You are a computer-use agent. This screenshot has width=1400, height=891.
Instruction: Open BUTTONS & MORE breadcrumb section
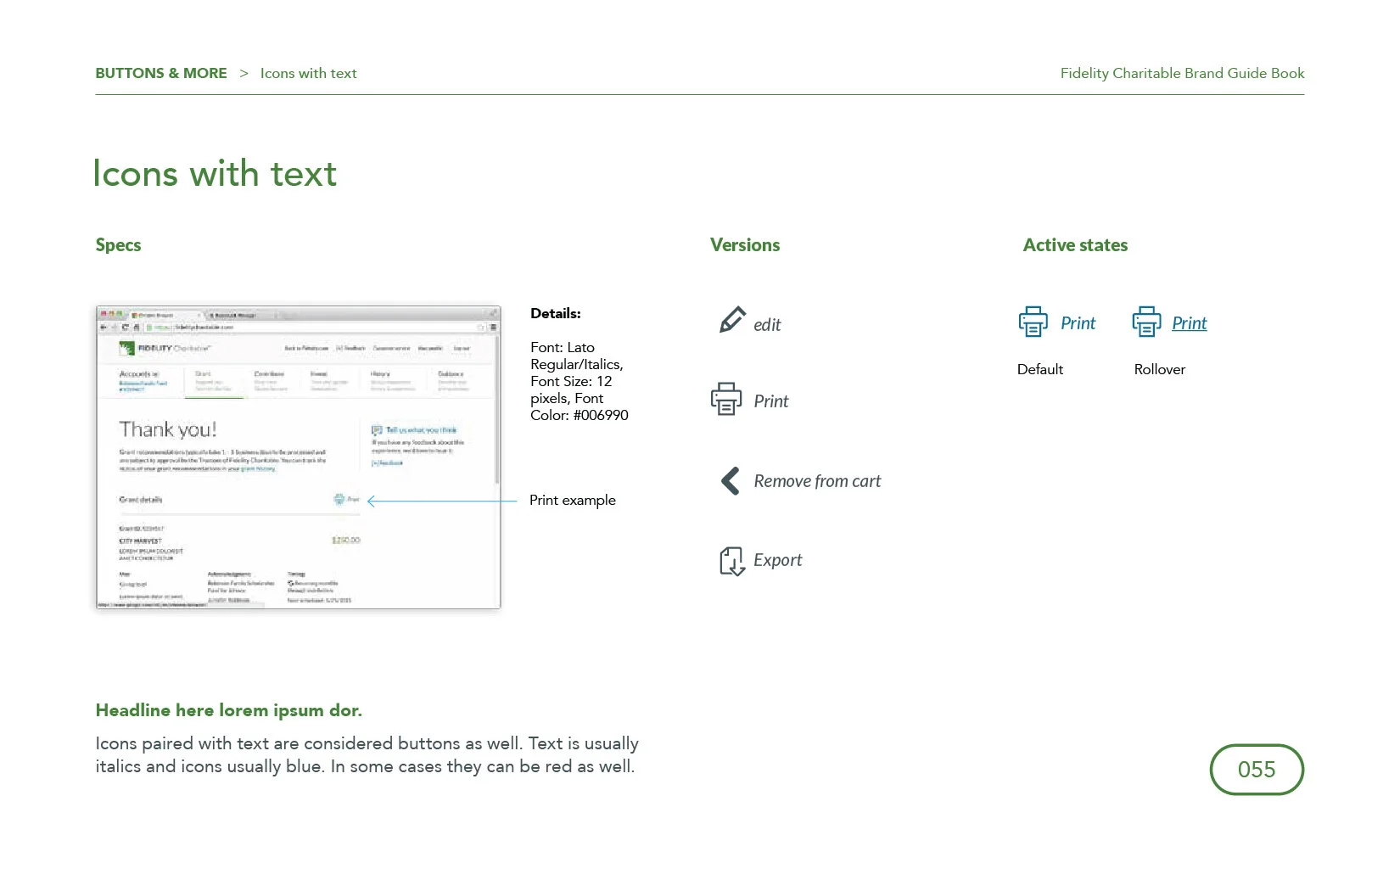161,73
